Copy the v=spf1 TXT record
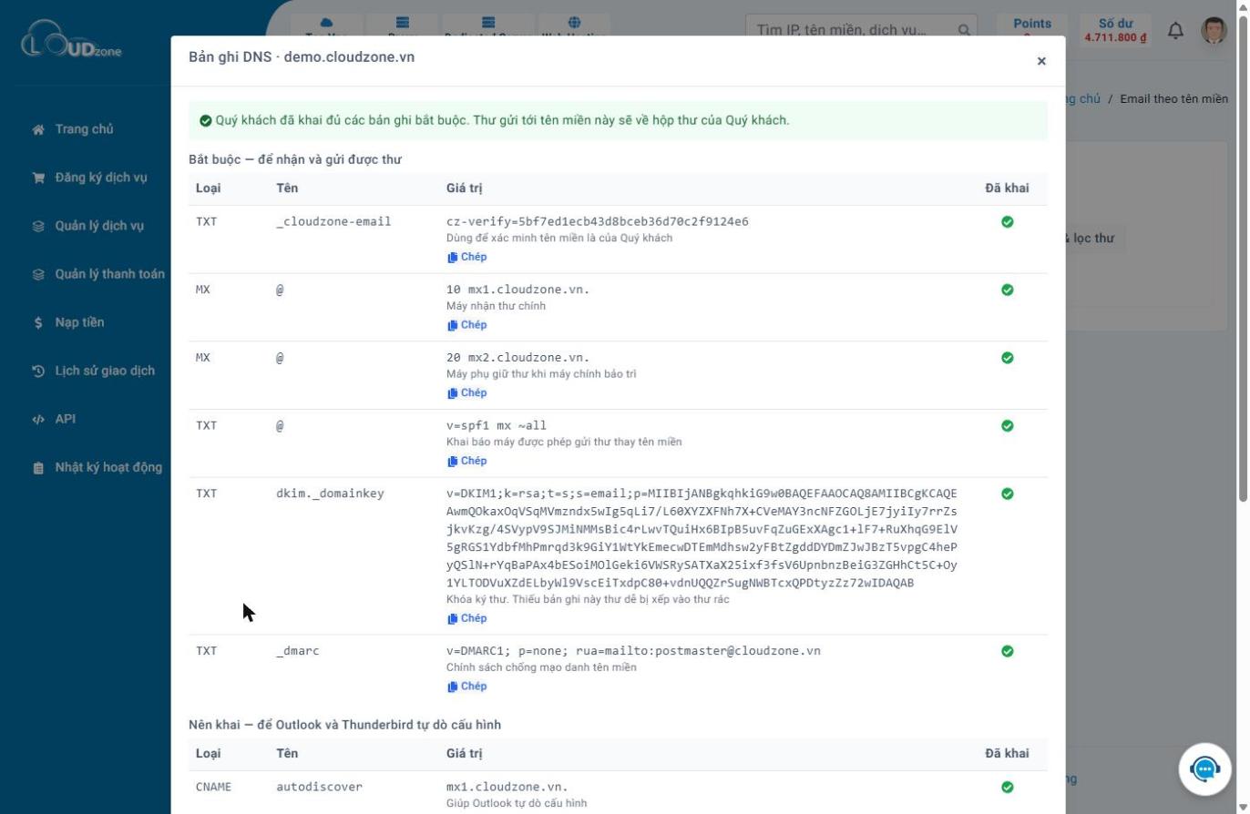 coord(467,461)
